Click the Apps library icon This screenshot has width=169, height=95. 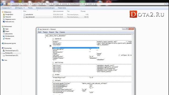click(4, 29)
